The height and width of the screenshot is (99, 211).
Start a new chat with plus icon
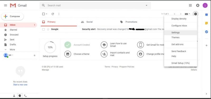click(35, 55)
